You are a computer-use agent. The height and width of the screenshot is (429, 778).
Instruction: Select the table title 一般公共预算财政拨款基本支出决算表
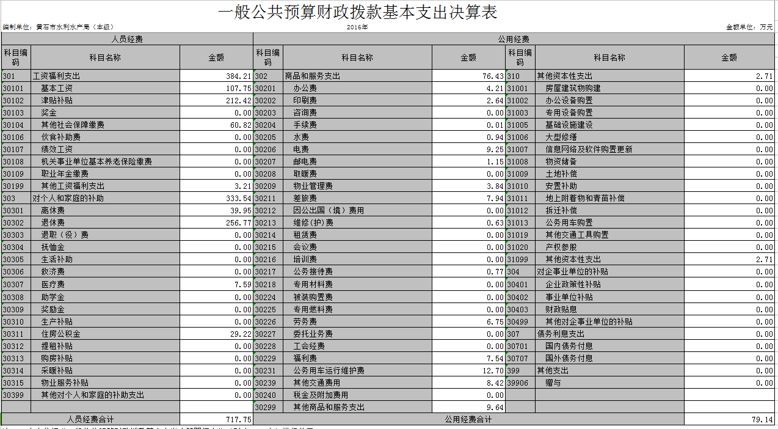tap(357, 12)
